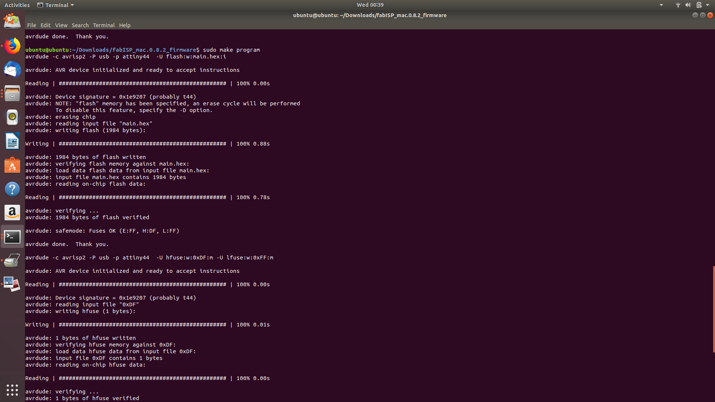Viewport: 715px width, 402px height.
Task: Open the scanner app icon in dock
Action: pos(12,260)
